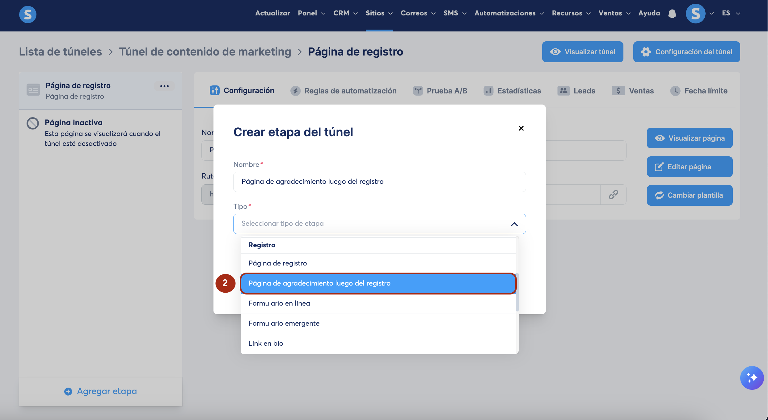Collapse the Tipo stage type dropdown
Screen dimensions: 768x420
click(x=514, y=224)
